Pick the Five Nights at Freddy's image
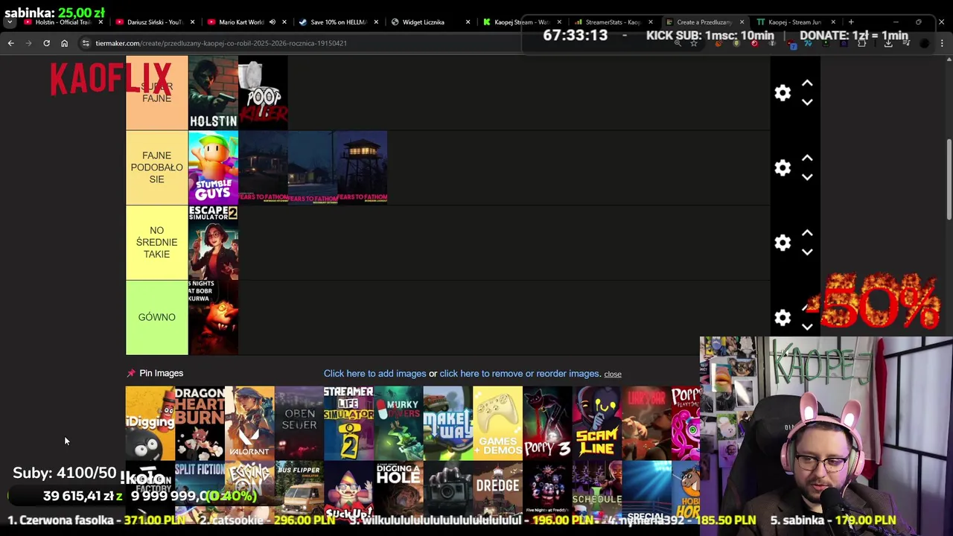This screenshot has width=953, height=536. click(x=547, y=491)
